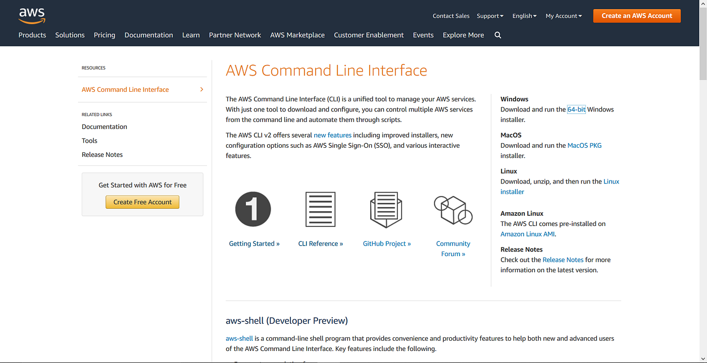Click the Amazon Linux heading
Viewport: 707px width, 363px height.
[x=522, y=213]
